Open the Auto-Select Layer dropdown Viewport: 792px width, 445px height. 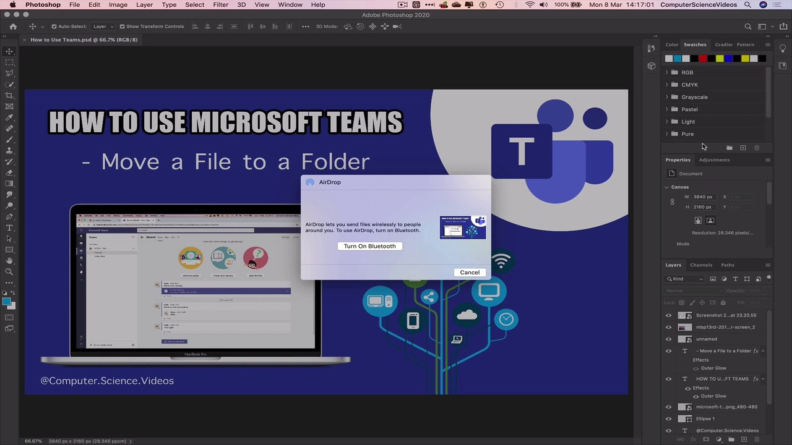[x=103, y=27]
